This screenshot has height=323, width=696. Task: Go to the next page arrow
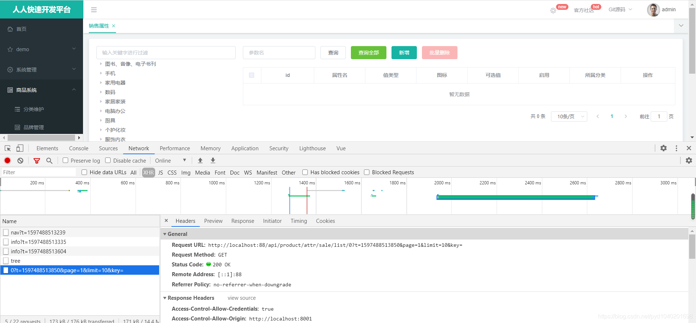click(x=626, y=116)
